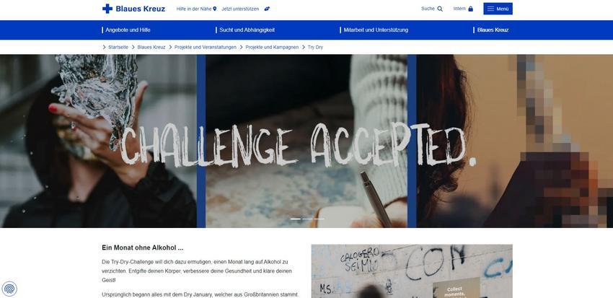Go to Projekte und Veranstaltungen breadcrumb
This screenshot has height=298, width=613.
pyautogui.click(x=206, y=47)
